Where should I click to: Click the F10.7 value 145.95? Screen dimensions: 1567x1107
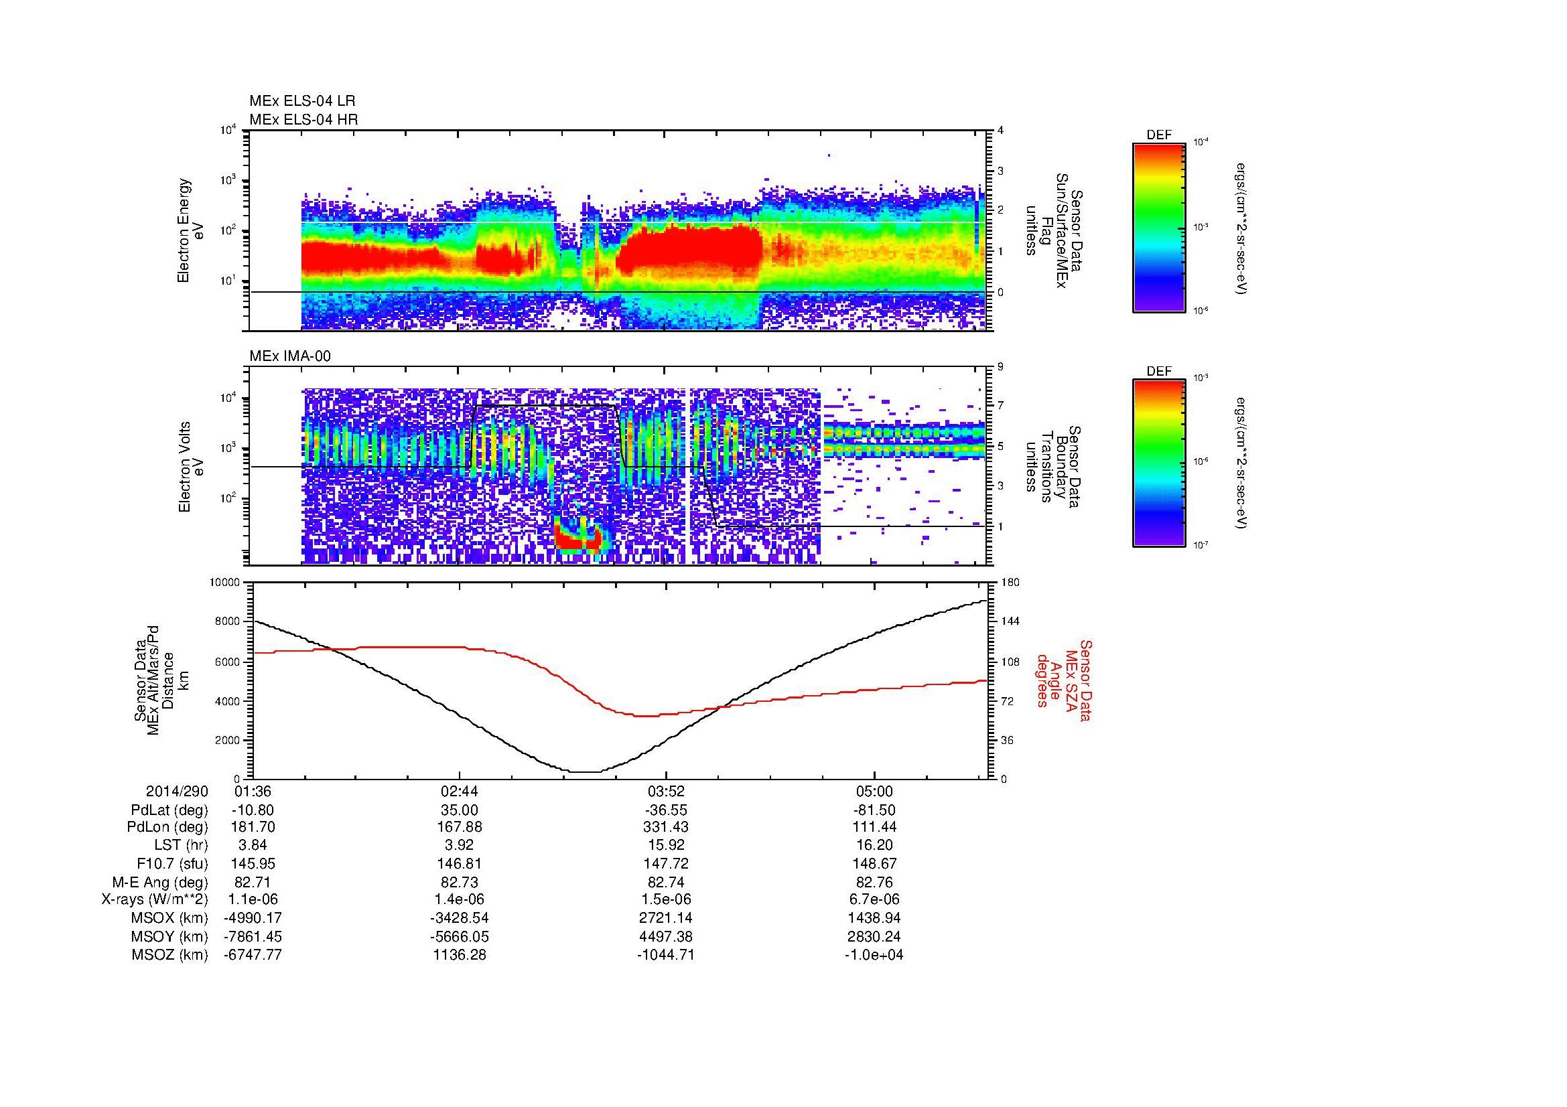[253, 863]
